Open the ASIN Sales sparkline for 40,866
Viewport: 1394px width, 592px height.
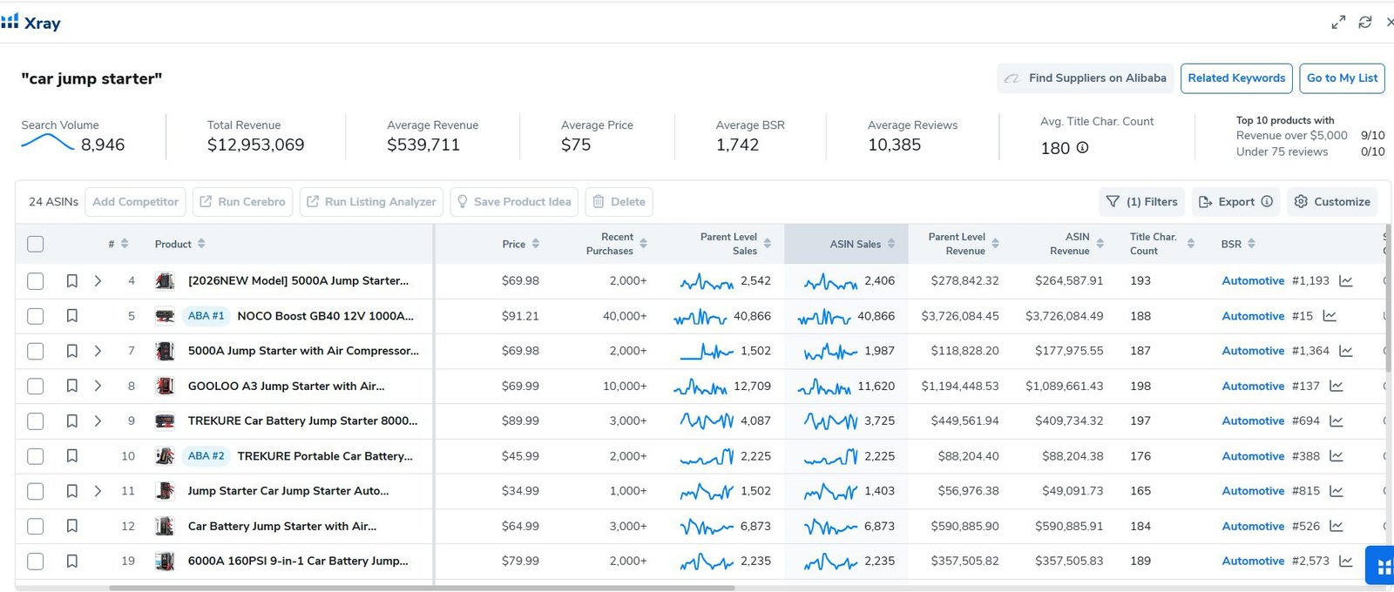[824, 317]
